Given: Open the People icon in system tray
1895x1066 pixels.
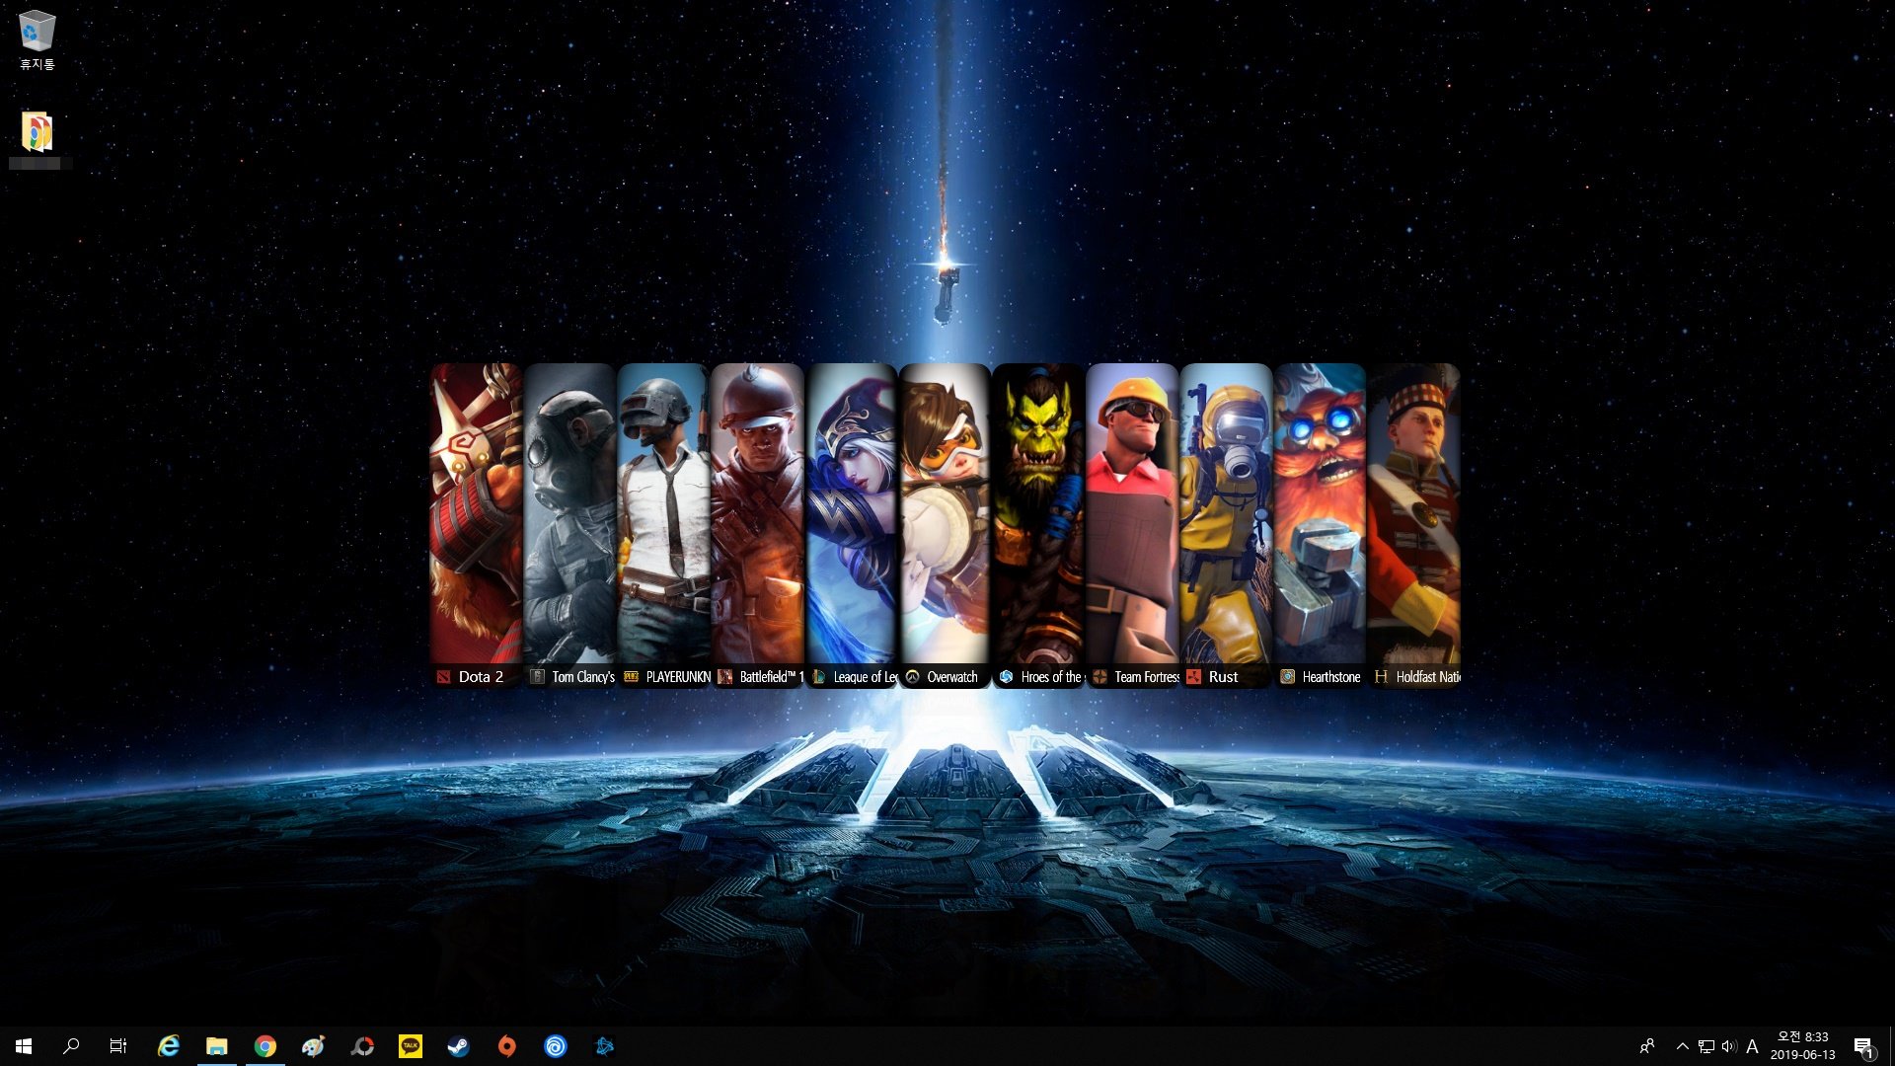Looking at the screenshot, I should pos(1647,1046).
